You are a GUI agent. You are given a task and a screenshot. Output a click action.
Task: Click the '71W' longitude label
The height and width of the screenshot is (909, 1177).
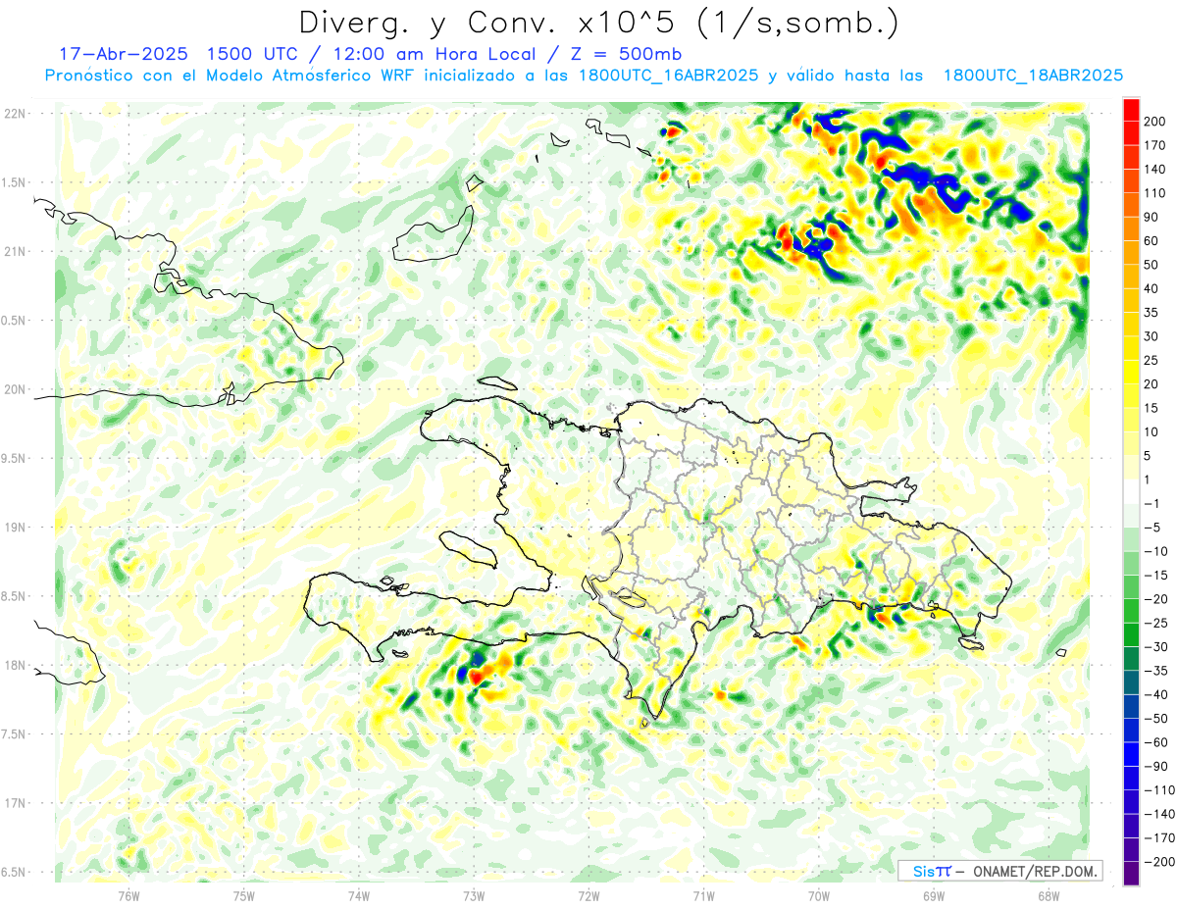tap(703, 896)
